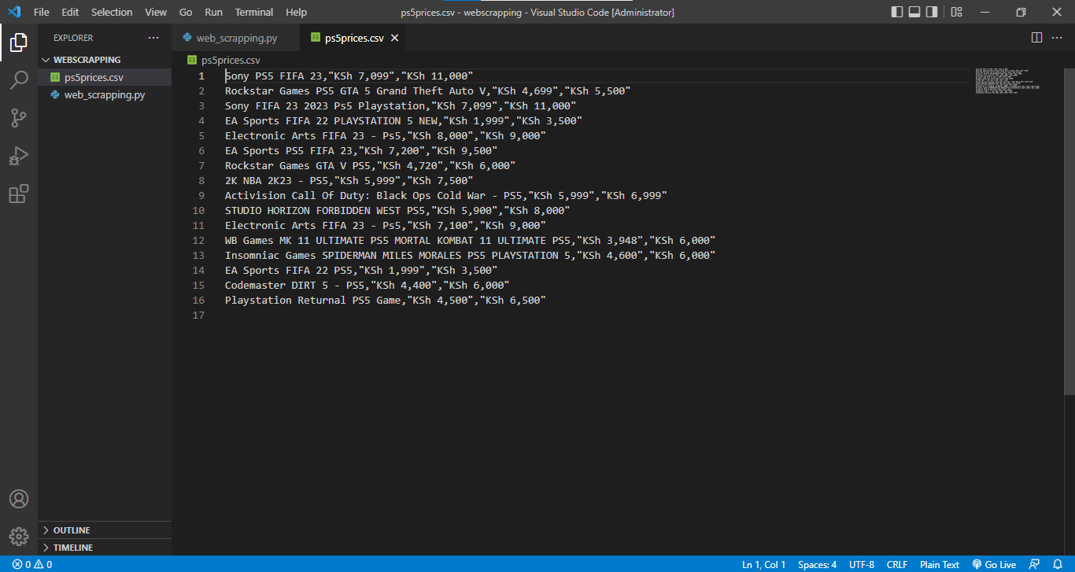Open Explorer views and more actions ellipsis
This screenshot has height=572, width=1075.
[153, 38]
